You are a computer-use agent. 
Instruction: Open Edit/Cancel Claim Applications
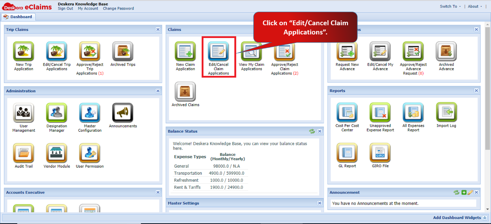(x=218, y=52)
